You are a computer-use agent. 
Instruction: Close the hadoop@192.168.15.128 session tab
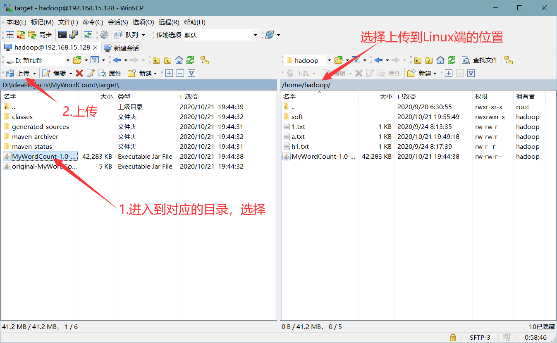tap(95, 48)
